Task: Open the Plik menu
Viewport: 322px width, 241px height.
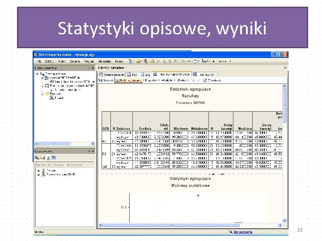Action: (x=39, y=61)
